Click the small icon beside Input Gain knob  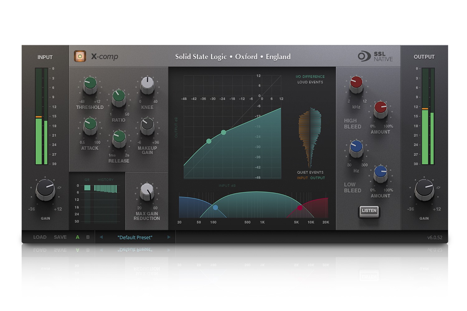click(59, 188)
